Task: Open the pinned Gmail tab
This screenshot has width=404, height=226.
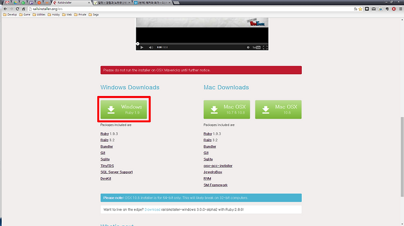Action: pos(7,3)
